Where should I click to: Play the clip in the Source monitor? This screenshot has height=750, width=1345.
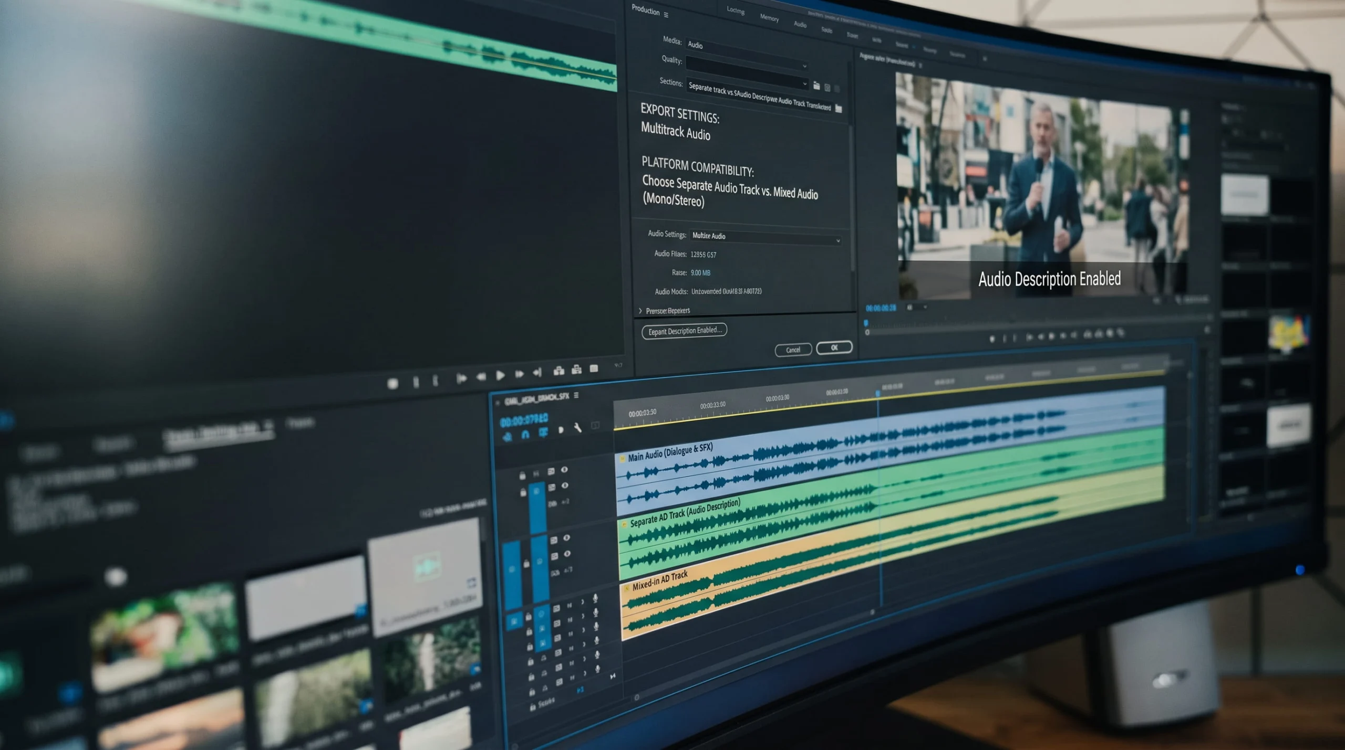pos(500,375)
